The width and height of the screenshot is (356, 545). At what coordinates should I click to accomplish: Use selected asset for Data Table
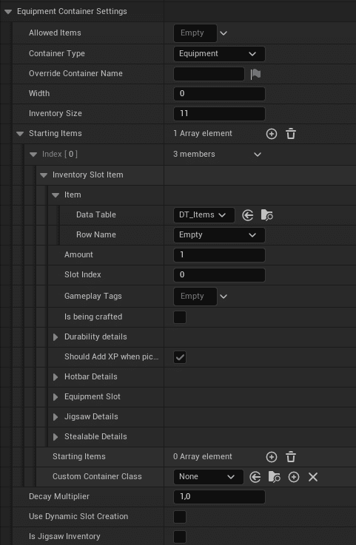tap(247, 215)
